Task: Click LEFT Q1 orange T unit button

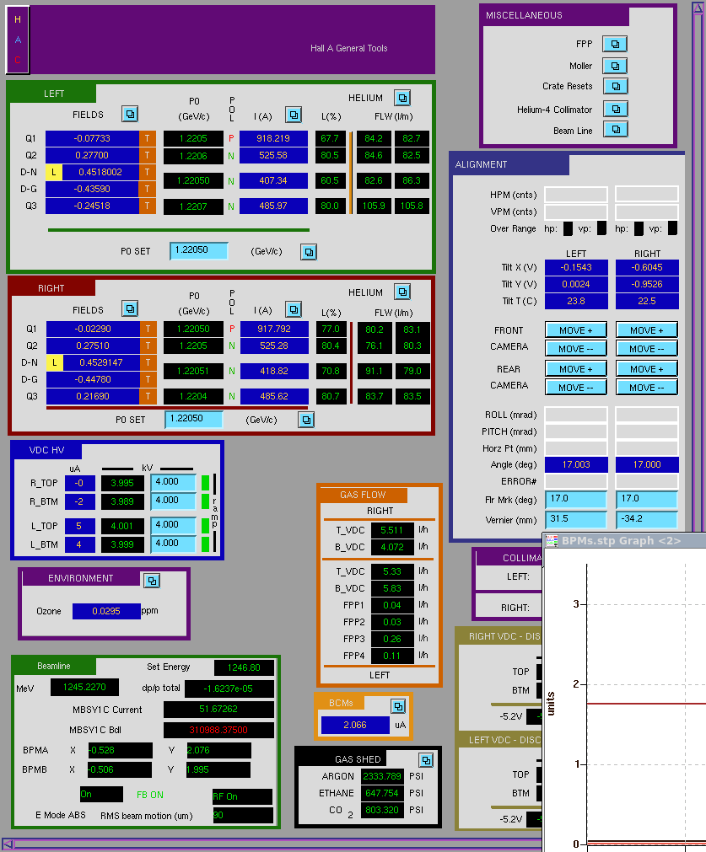Action: [x=148, y=138]
